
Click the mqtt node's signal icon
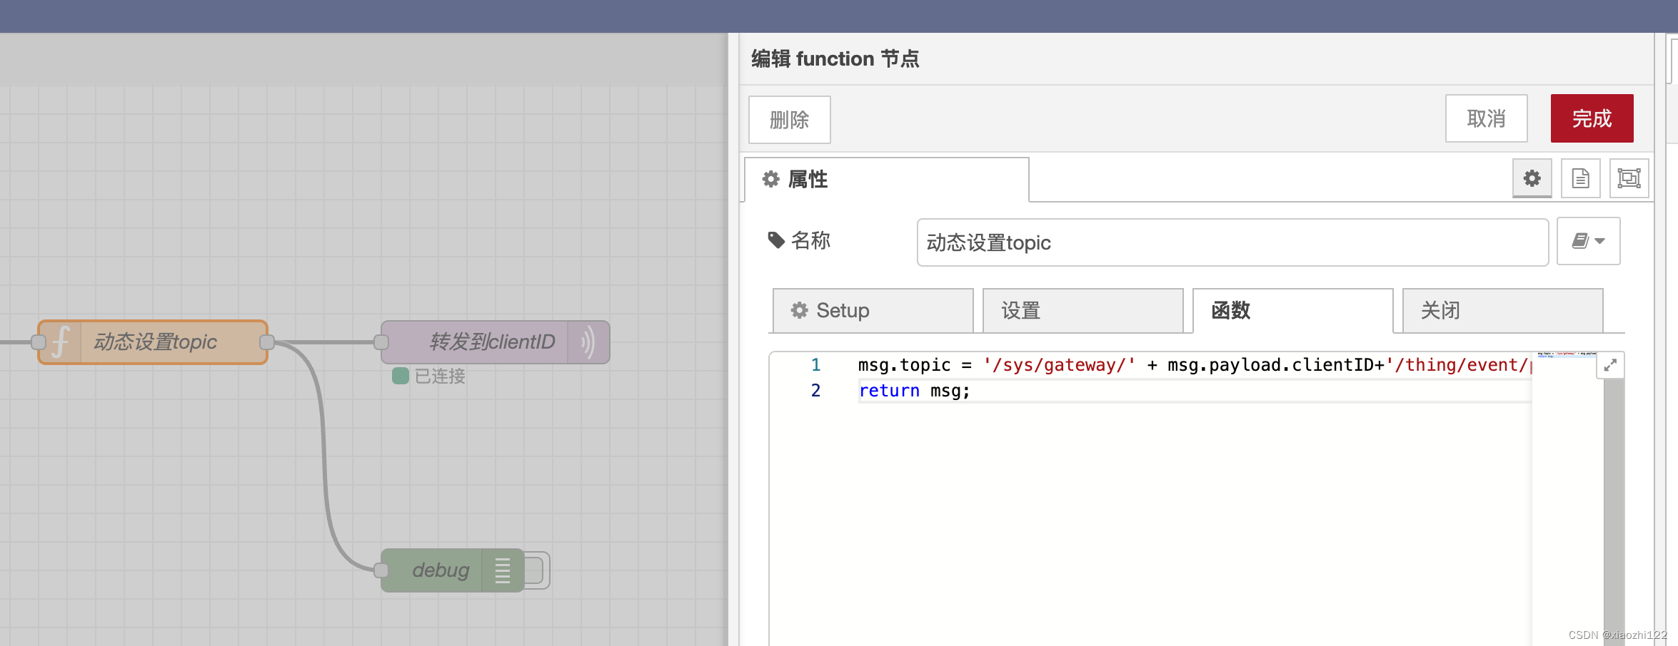point(588,342)
